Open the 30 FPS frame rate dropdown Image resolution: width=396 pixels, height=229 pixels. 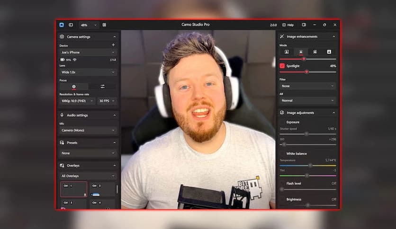coord(107,101)
